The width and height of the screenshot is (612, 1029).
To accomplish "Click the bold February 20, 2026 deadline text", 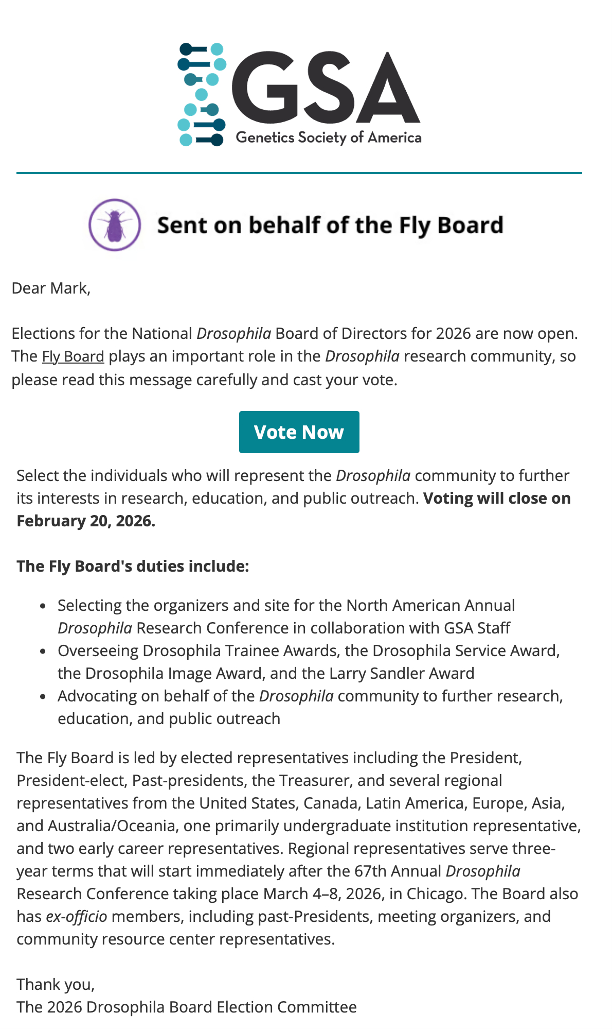I will pos(86,521).
